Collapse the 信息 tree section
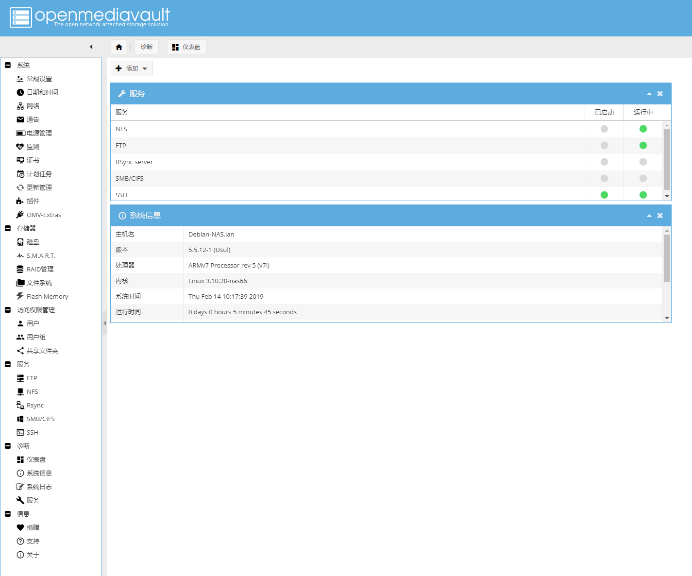The height and width of the screenshot is (576, 692). pos(8,514)
